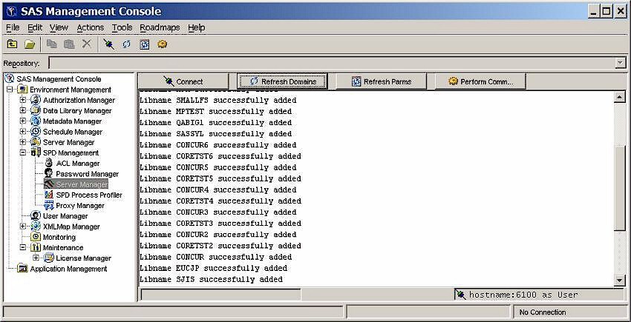Collapse the SPD Management node
The width and height of the screenshot is (631, 322).
pos(23,152)
